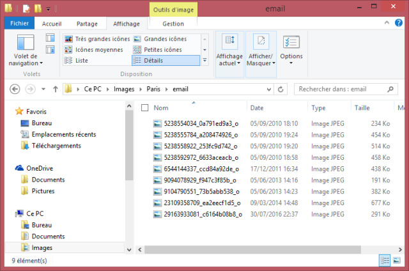Move the layout gallery down one row
The height and width of the screenshot is (271, 409).
[204, 50]
